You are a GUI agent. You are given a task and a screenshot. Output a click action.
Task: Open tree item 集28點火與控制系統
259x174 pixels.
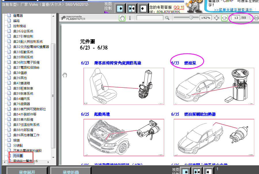tap(28, 42)
